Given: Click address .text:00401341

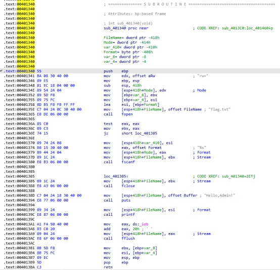Looking at the screenshot, I should click(x=19, y=76).
